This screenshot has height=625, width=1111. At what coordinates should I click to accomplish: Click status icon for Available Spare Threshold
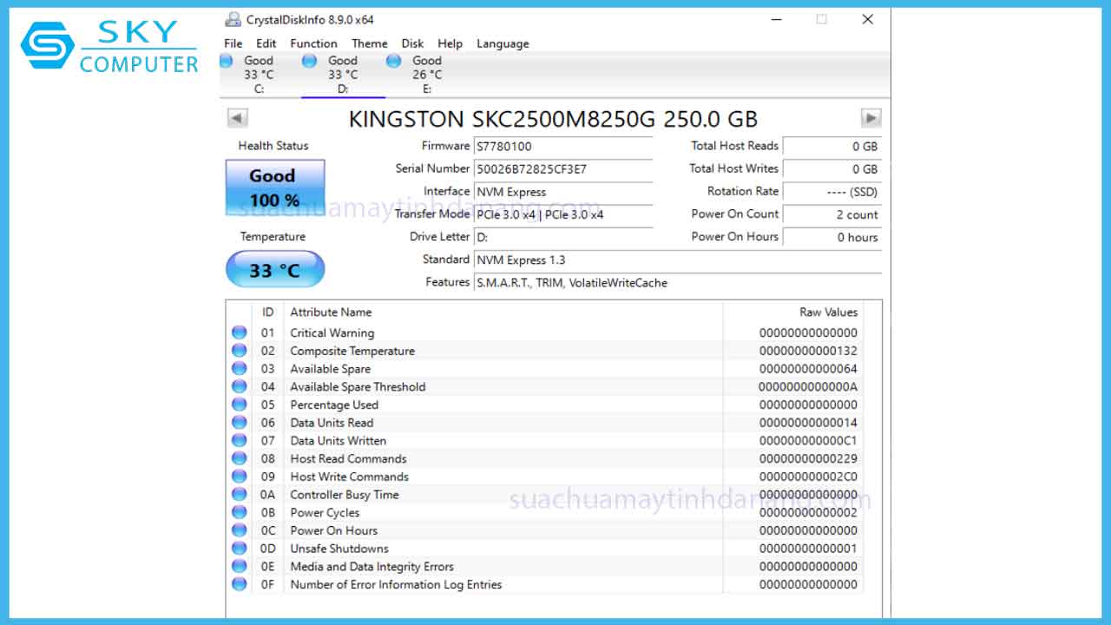(x=240, y=386)
